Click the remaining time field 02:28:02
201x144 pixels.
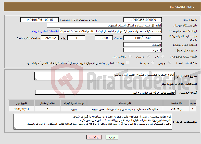[50, 38]
